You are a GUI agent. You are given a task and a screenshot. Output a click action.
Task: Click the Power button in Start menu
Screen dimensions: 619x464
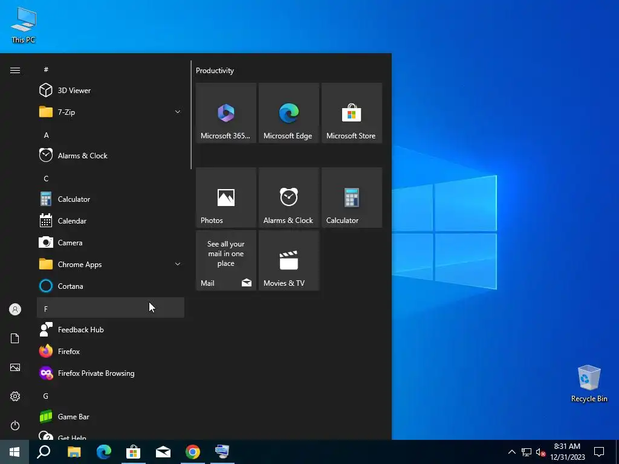click(x=15, y=425)
